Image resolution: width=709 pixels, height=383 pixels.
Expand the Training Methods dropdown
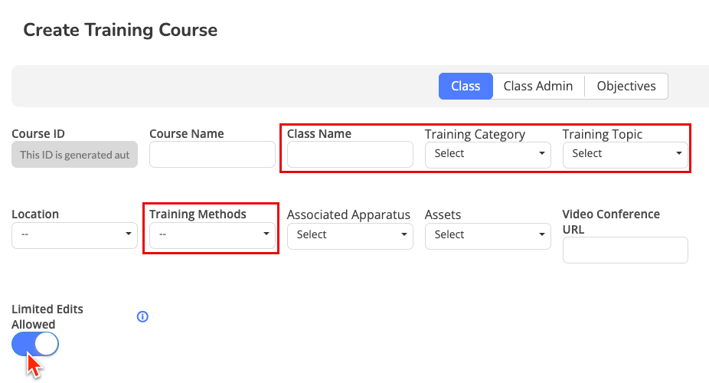[x=212, y=235]
